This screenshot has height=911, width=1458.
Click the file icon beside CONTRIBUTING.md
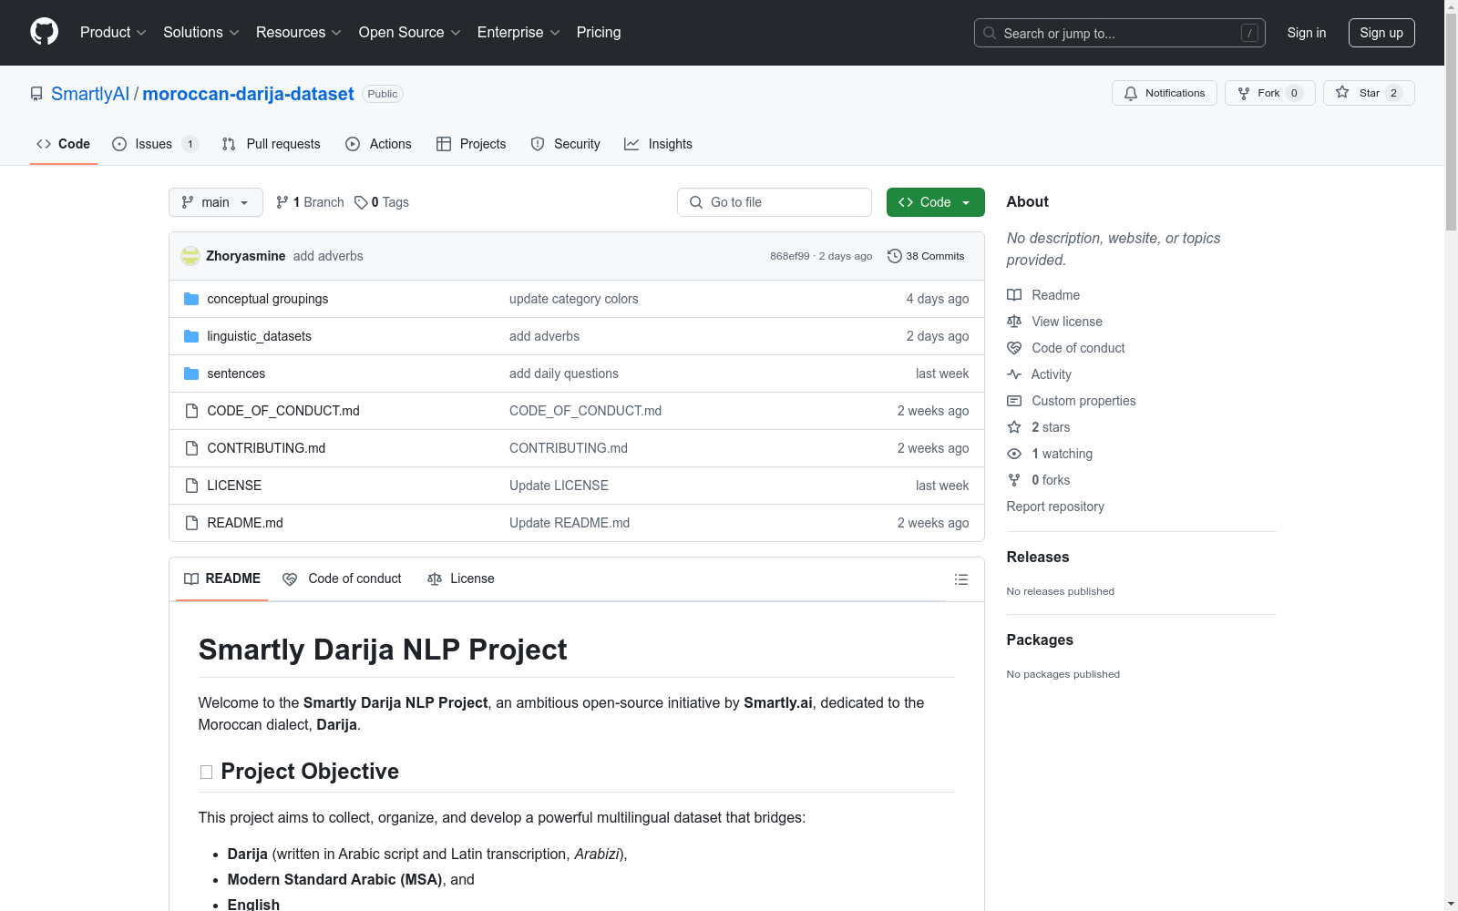(x=191, y=448)
